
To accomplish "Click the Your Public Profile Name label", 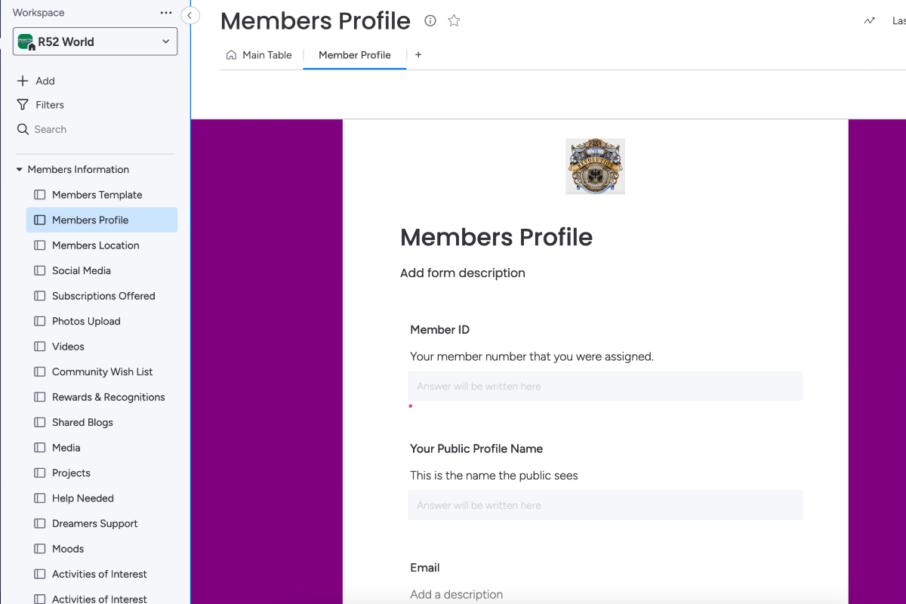I will pyautogui.click(x=476, y=448).
